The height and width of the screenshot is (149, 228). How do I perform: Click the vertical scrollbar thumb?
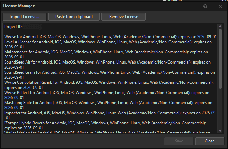coord(220,58)
